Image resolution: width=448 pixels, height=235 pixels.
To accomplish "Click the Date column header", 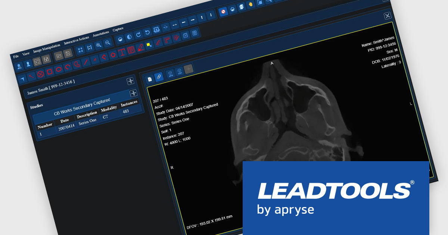I will tap(65, 121).
